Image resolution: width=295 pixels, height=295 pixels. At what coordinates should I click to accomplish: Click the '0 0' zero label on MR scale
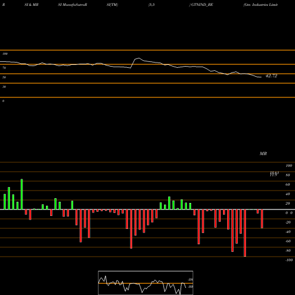click(289, 213)
